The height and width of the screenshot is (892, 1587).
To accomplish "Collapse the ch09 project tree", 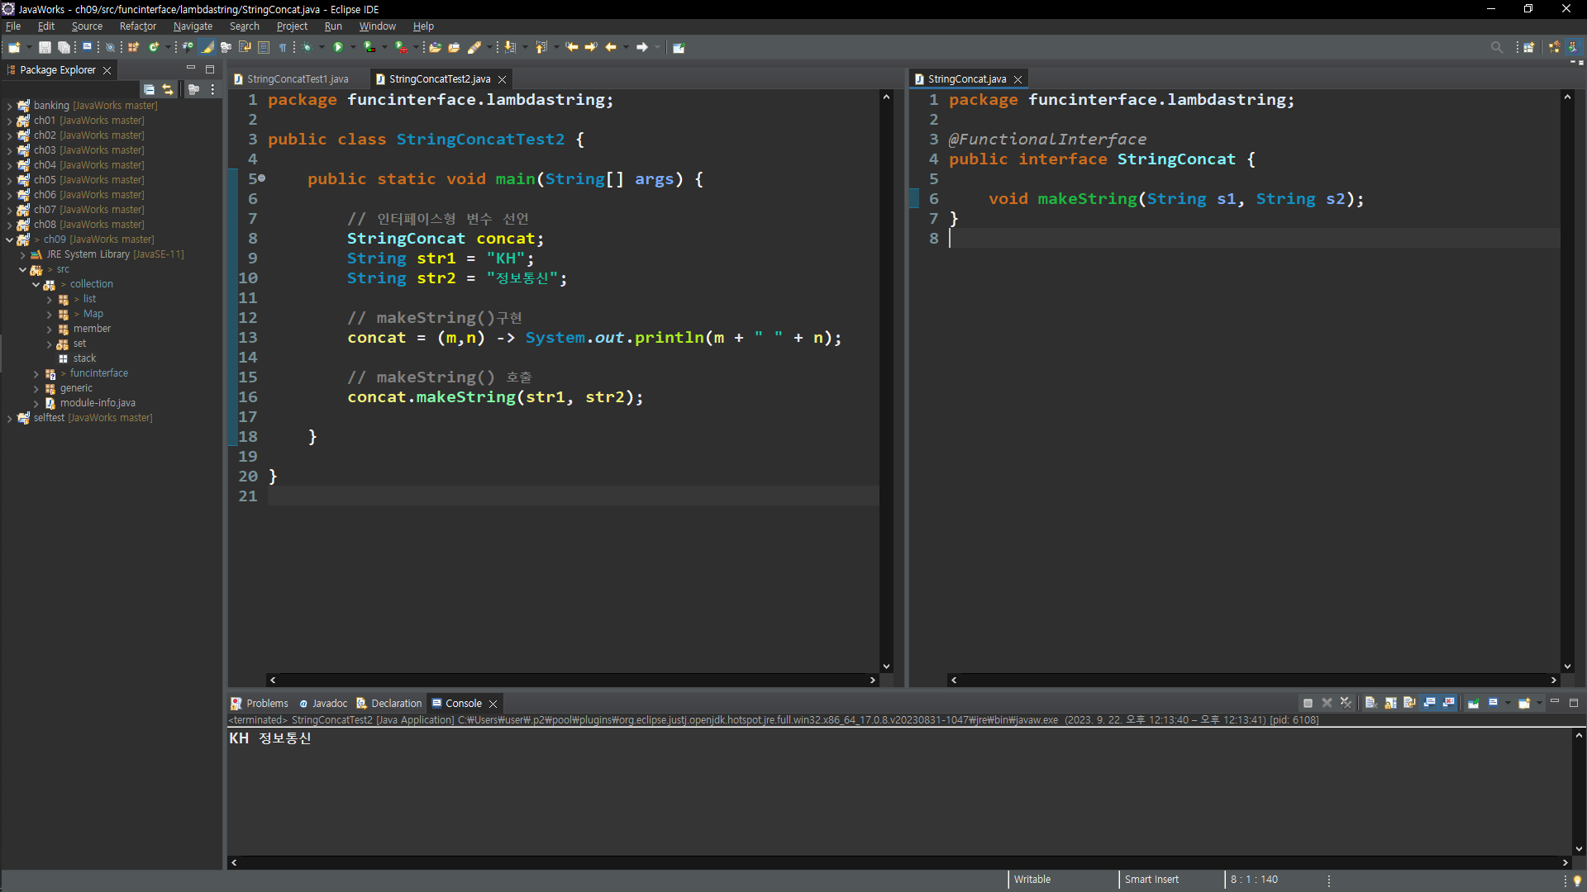I will point(9,240).
